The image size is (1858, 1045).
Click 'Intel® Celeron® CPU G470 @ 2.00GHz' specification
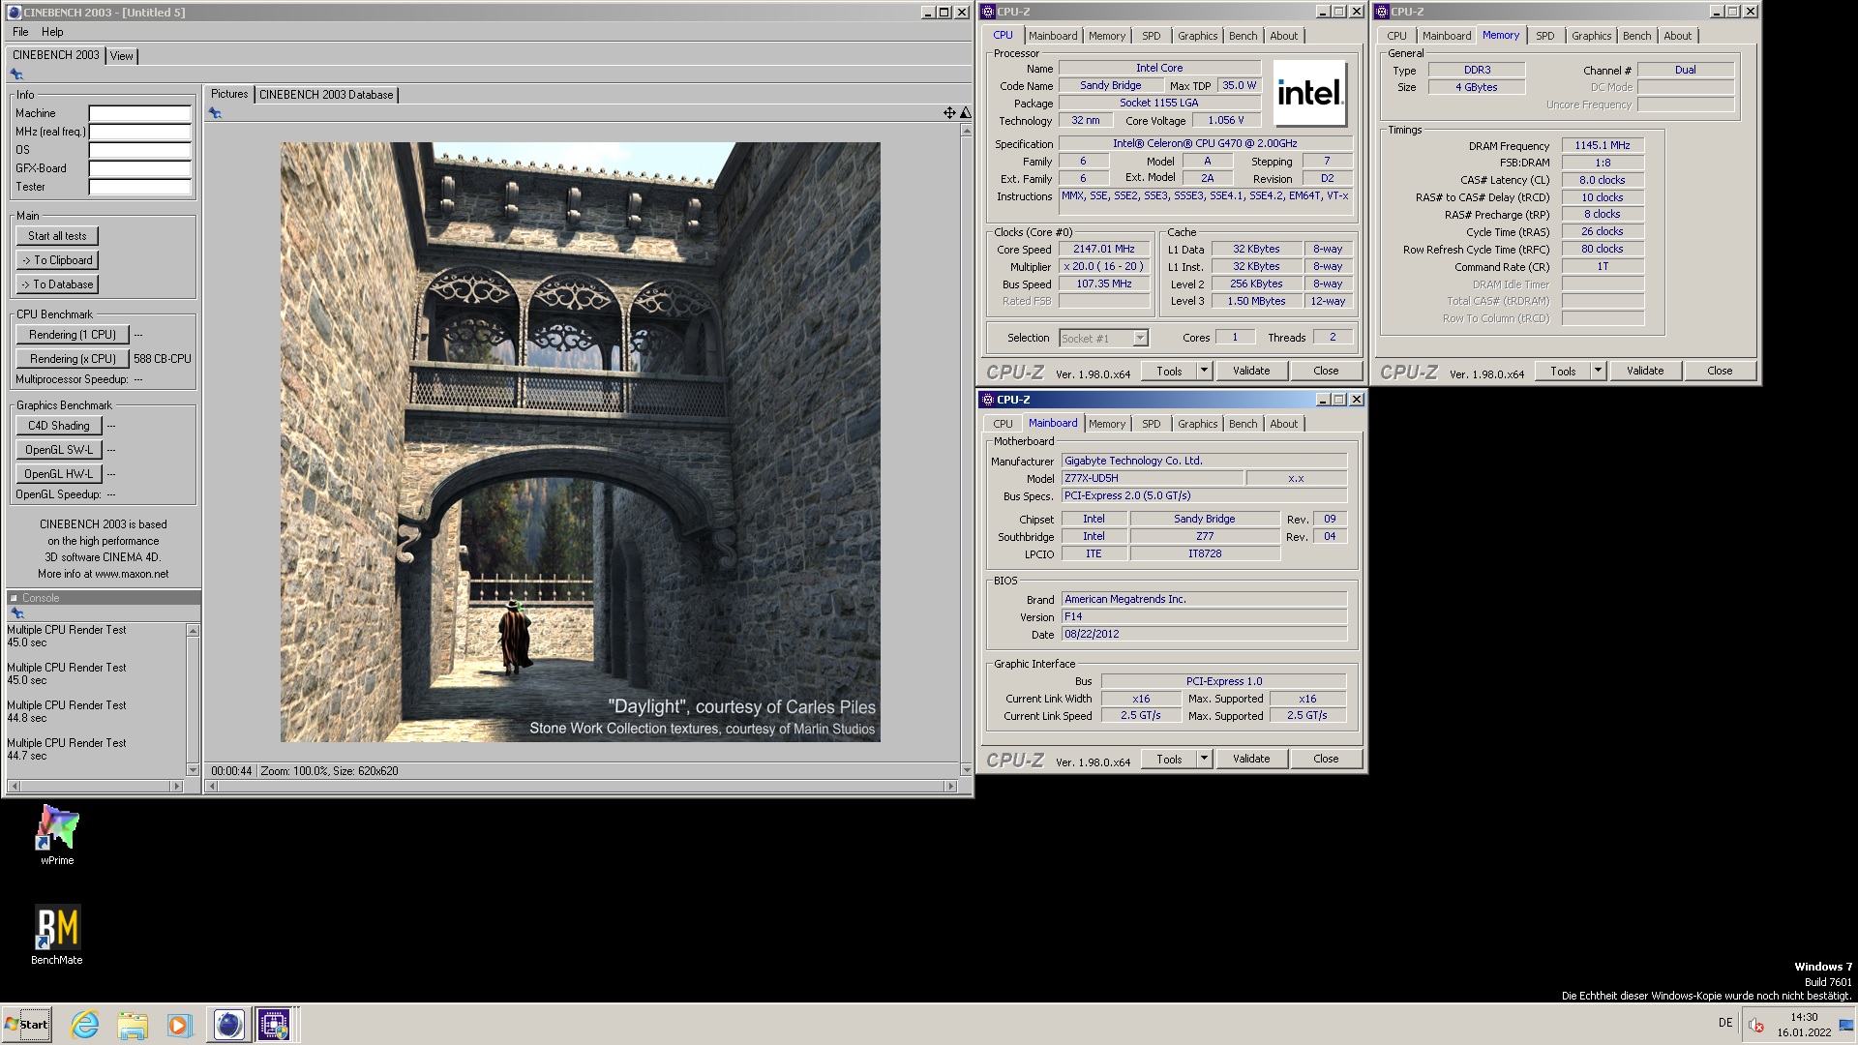1205,143
